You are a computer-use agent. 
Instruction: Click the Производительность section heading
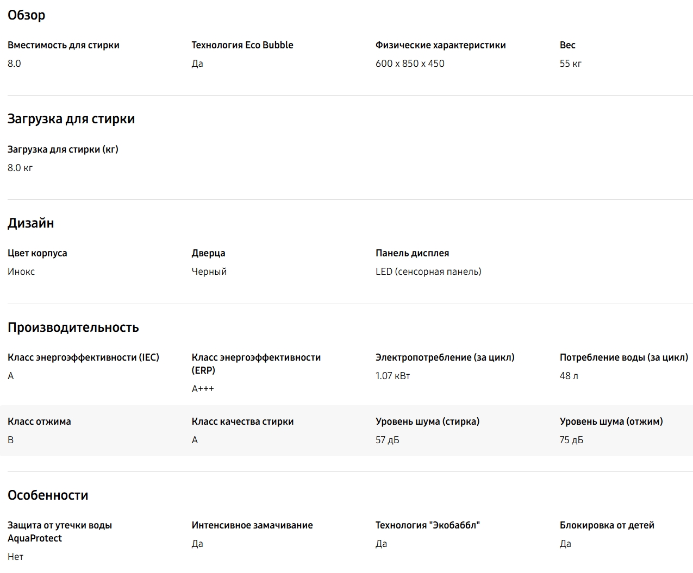[x=73, y=328]
